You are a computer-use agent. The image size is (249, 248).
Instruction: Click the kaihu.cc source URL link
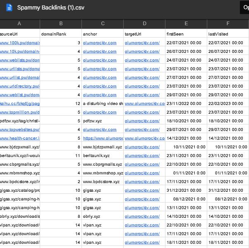click(x=20, y=103)
